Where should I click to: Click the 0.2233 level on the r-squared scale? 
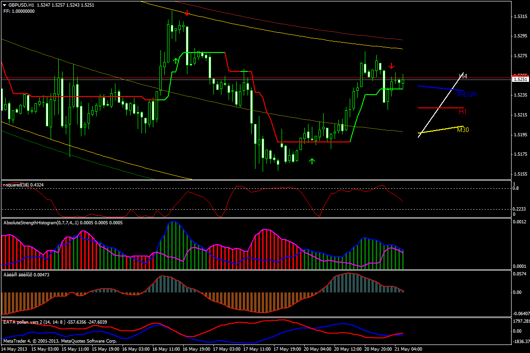[x=519, y=209]
